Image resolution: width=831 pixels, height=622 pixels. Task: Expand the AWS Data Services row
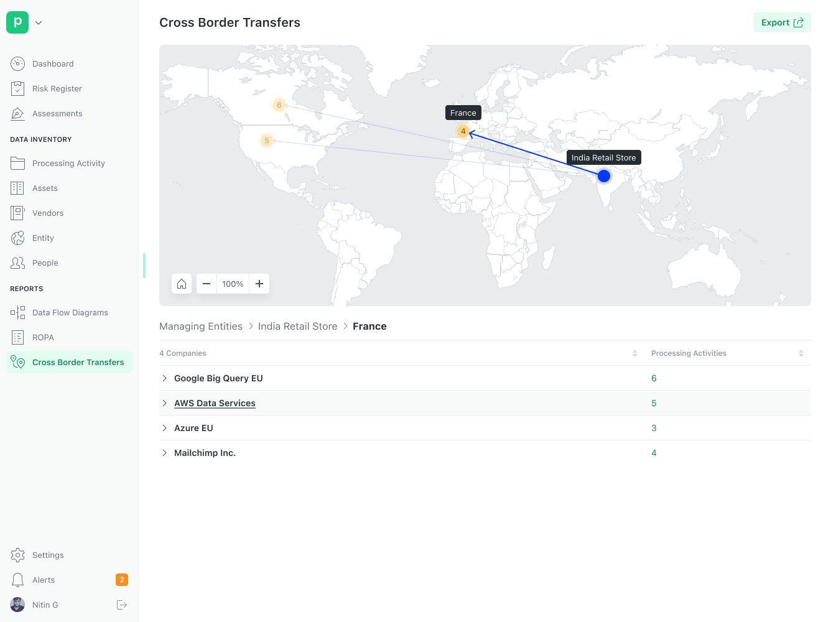tap(164, 403)
